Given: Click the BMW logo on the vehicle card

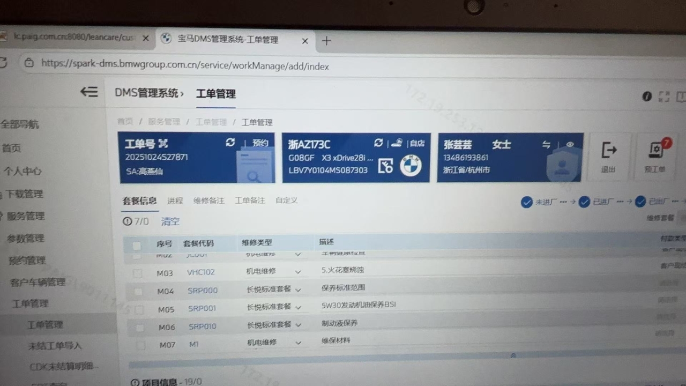Looking at the screenshot, I should (411, 166).
